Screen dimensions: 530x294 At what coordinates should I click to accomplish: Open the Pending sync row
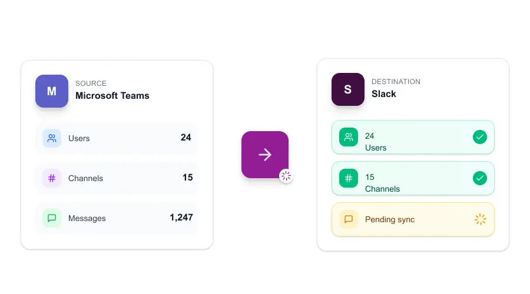pos(412,219)
